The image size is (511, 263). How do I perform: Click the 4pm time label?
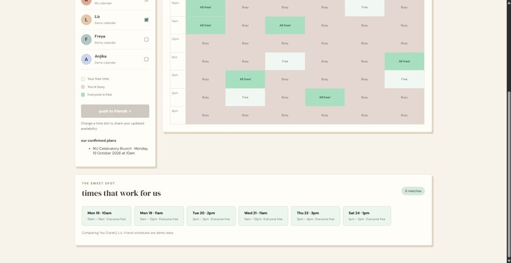(x=175, y=111)
